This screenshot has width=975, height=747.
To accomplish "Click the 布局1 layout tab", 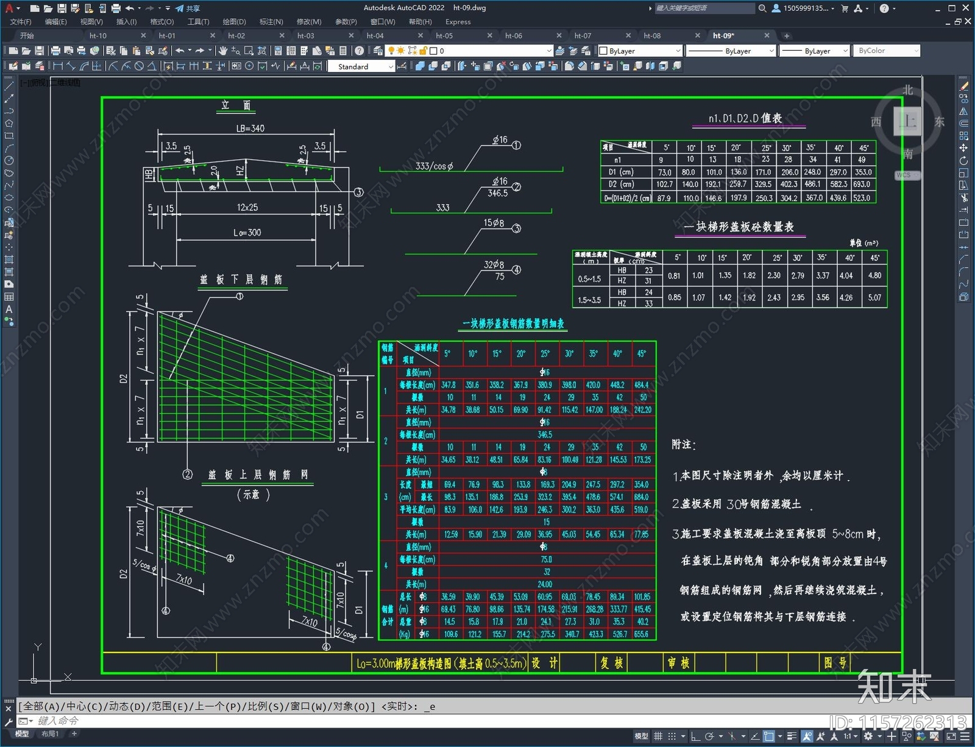I will tap(50, 734).
